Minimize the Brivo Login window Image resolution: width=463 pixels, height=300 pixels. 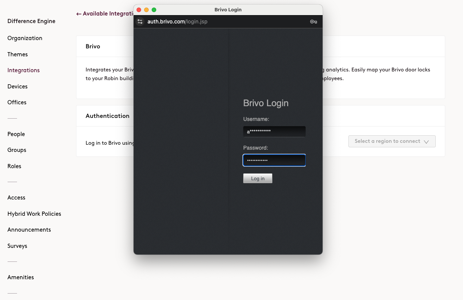tap(146, 10)
